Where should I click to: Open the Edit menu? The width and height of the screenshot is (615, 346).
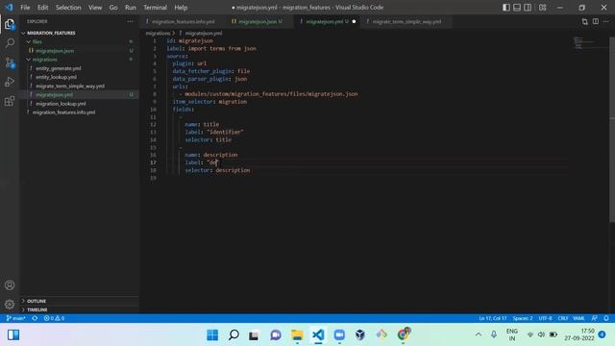click(42, 8)
